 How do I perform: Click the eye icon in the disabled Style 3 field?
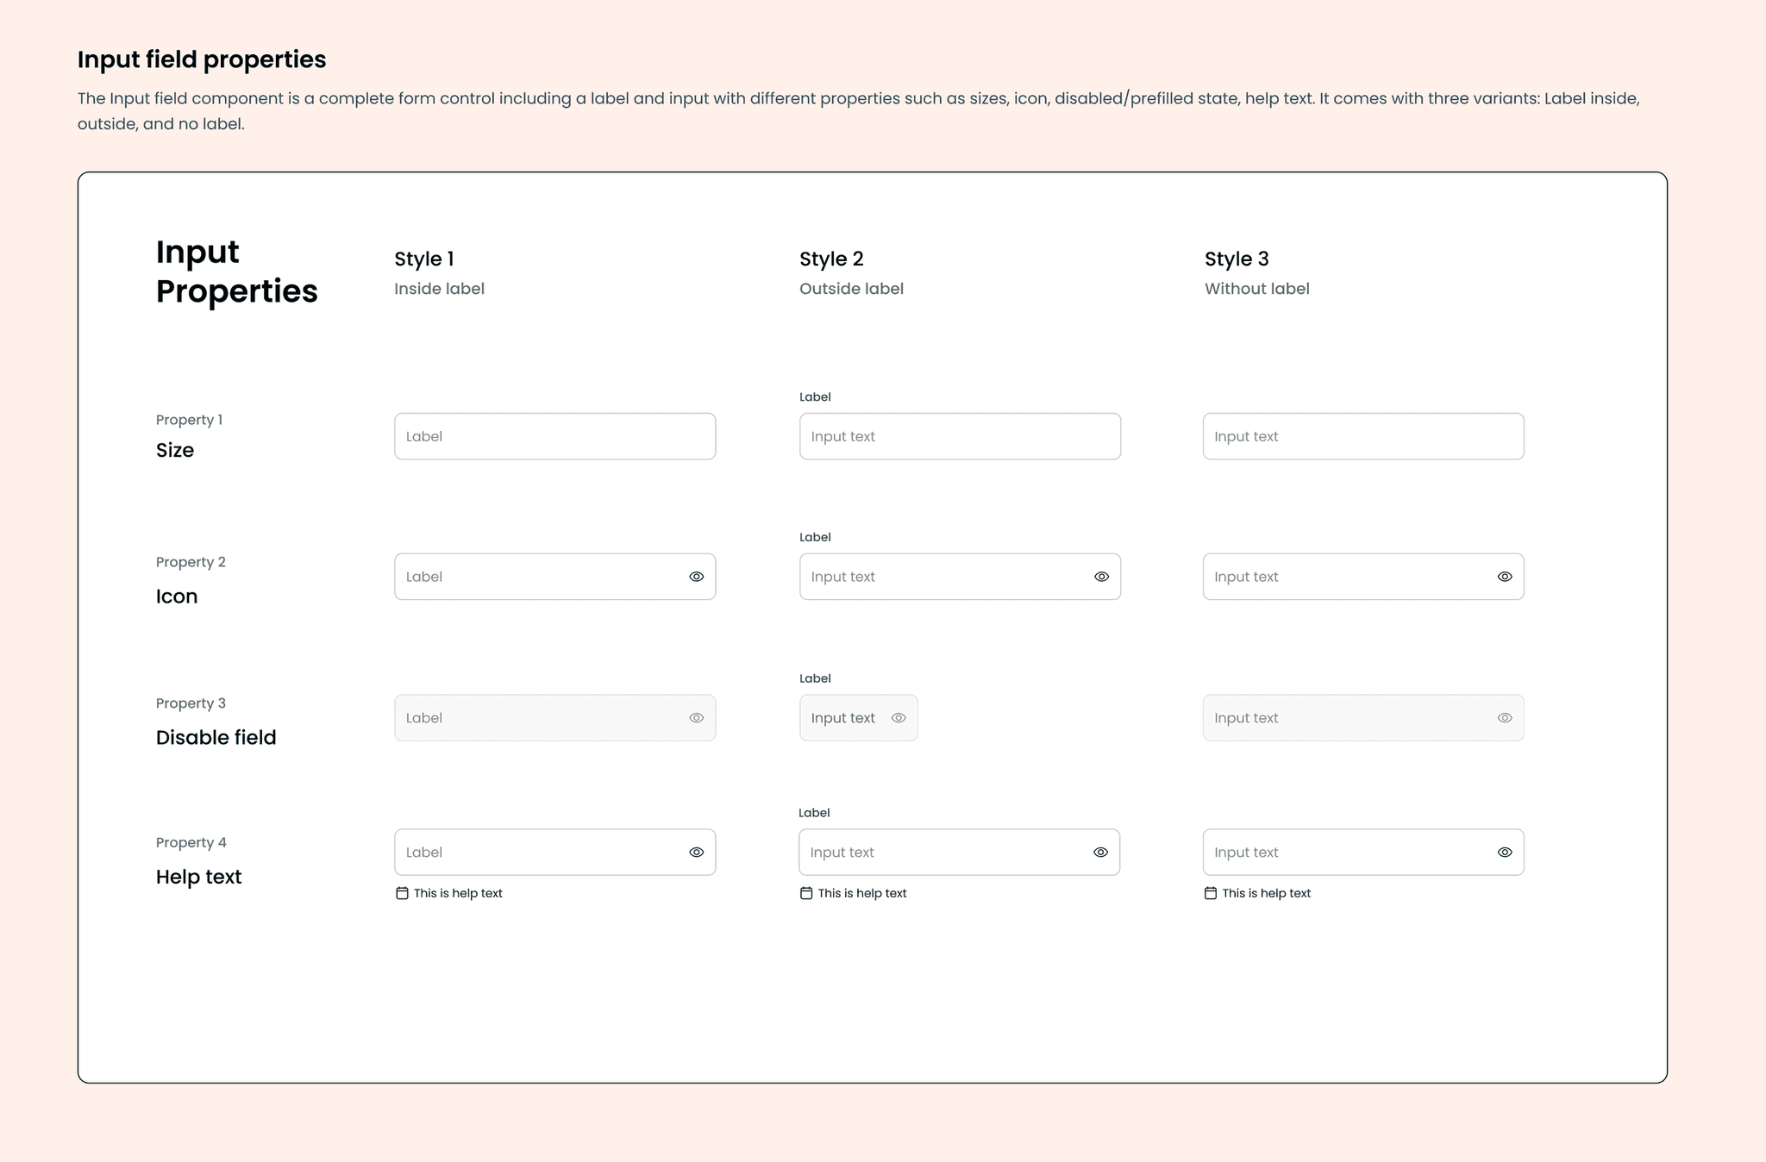coord(1504,717)
